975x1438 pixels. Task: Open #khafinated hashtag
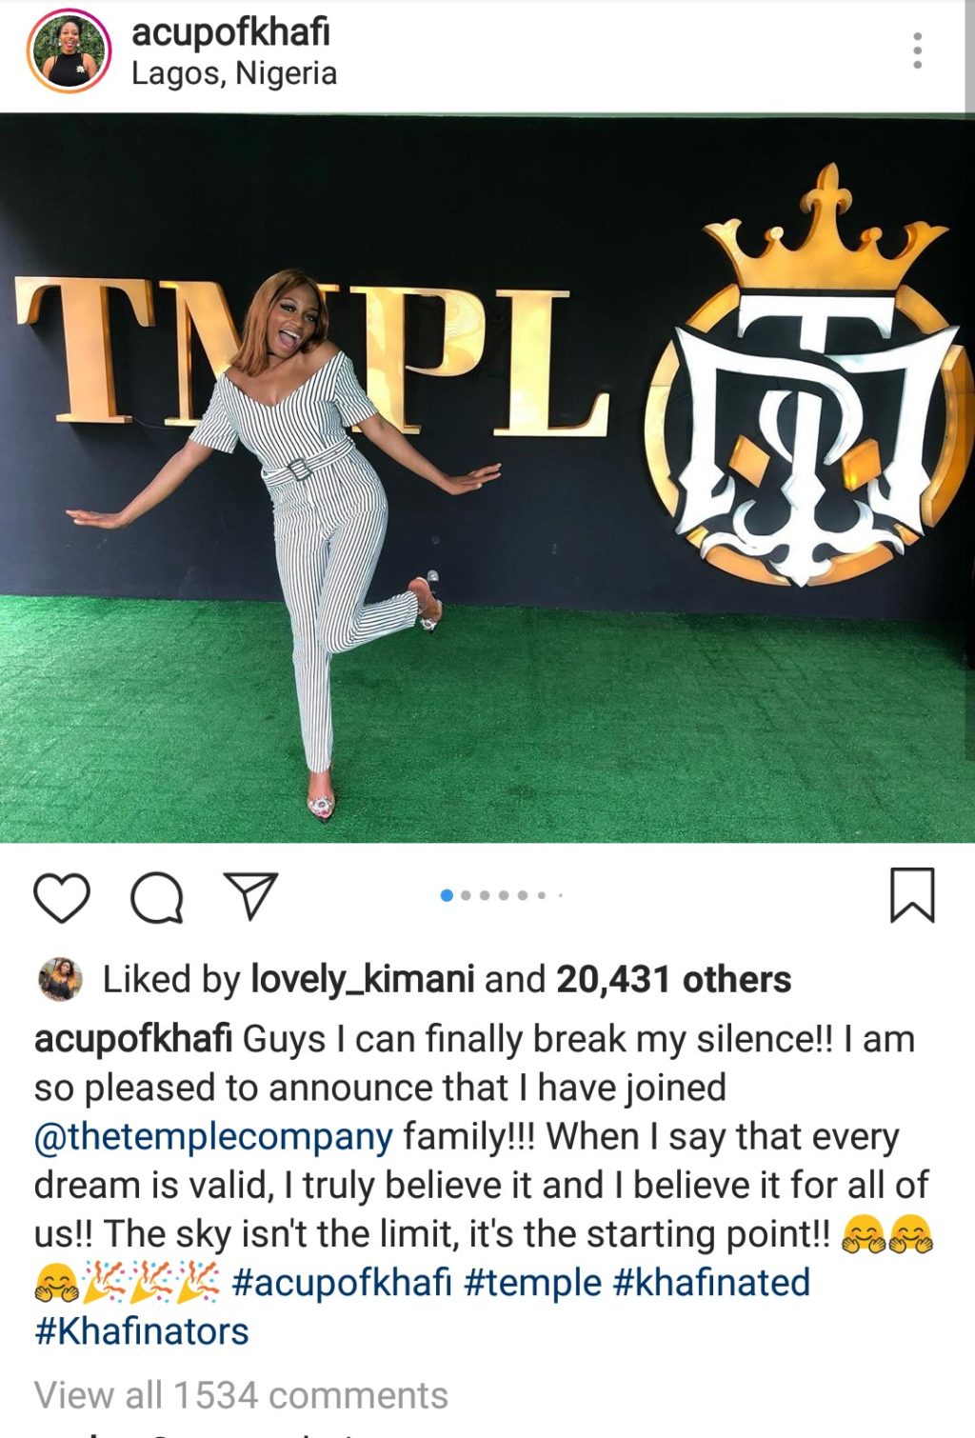[x=711, y=1282]
